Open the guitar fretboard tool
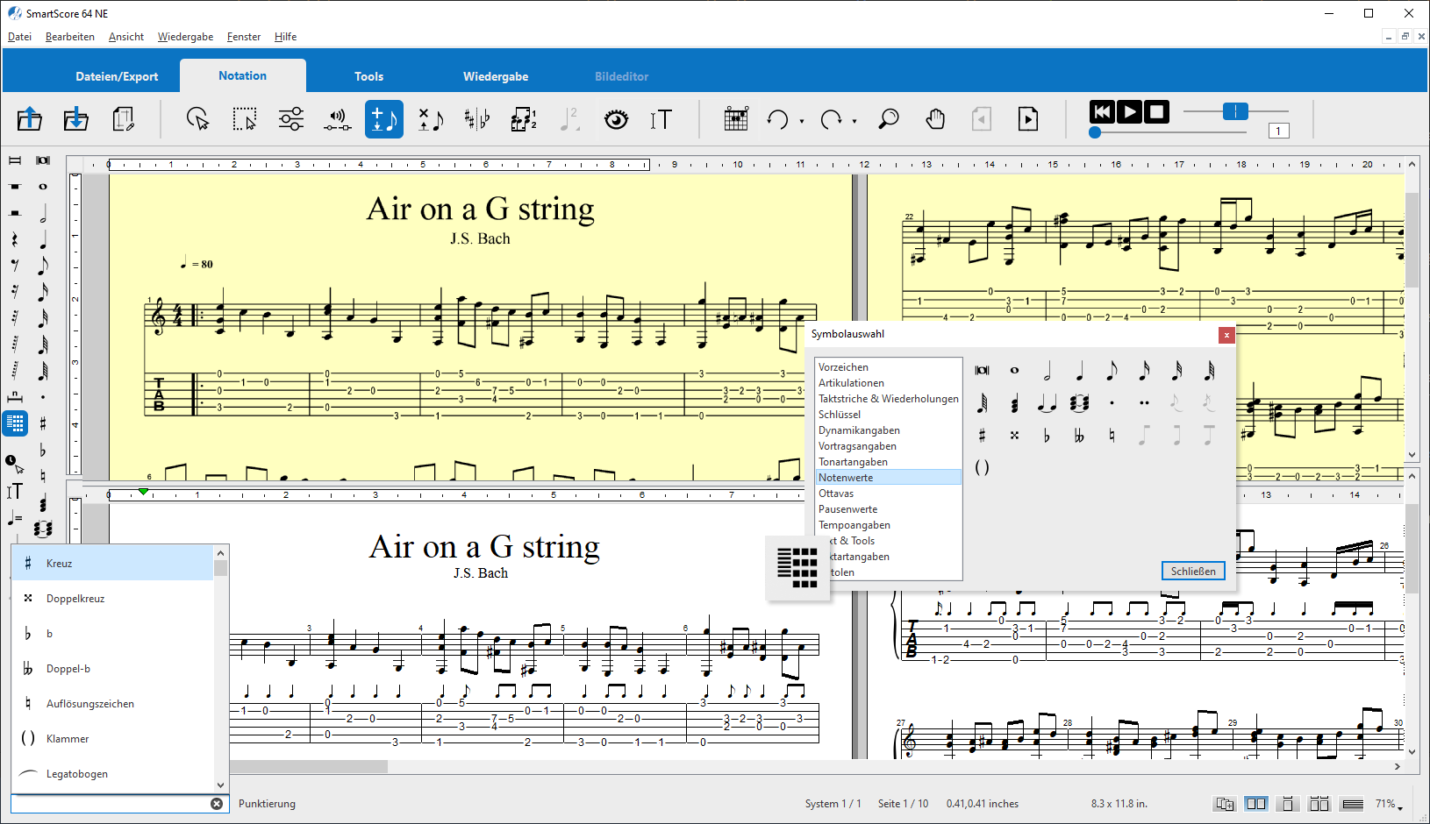 [736, 119]
